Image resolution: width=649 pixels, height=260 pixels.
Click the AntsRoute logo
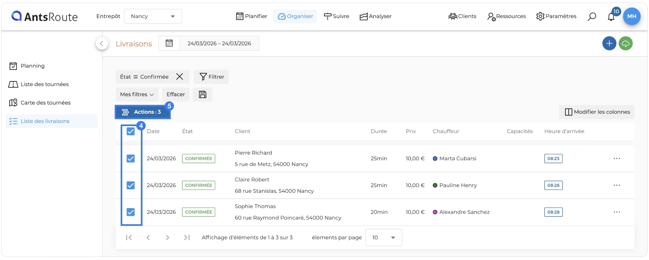coord(44,16)
